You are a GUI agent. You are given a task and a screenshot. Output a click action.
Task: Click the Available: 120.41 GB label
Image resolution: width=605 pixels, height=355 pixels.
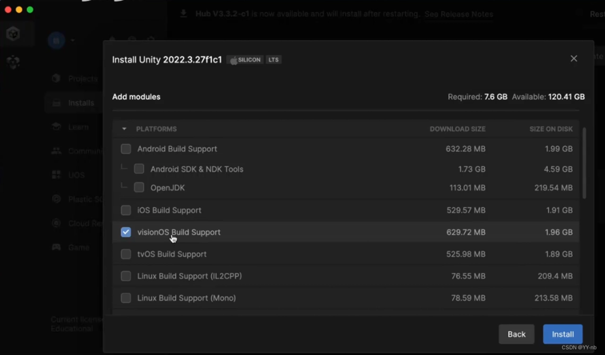coord(548,97)
